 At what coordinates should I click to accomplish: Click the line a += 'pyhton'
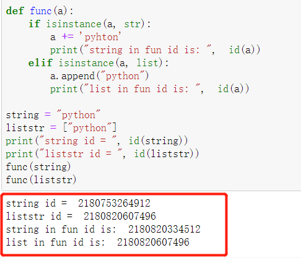(85, 37)
